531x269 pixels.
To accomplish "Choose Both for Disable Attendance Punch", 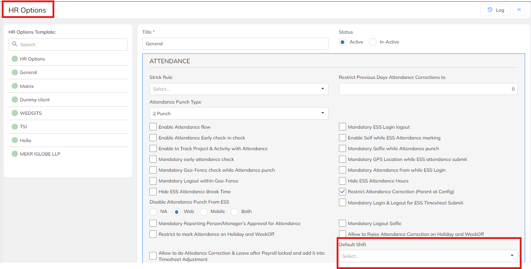I will [x=234, y=212].
